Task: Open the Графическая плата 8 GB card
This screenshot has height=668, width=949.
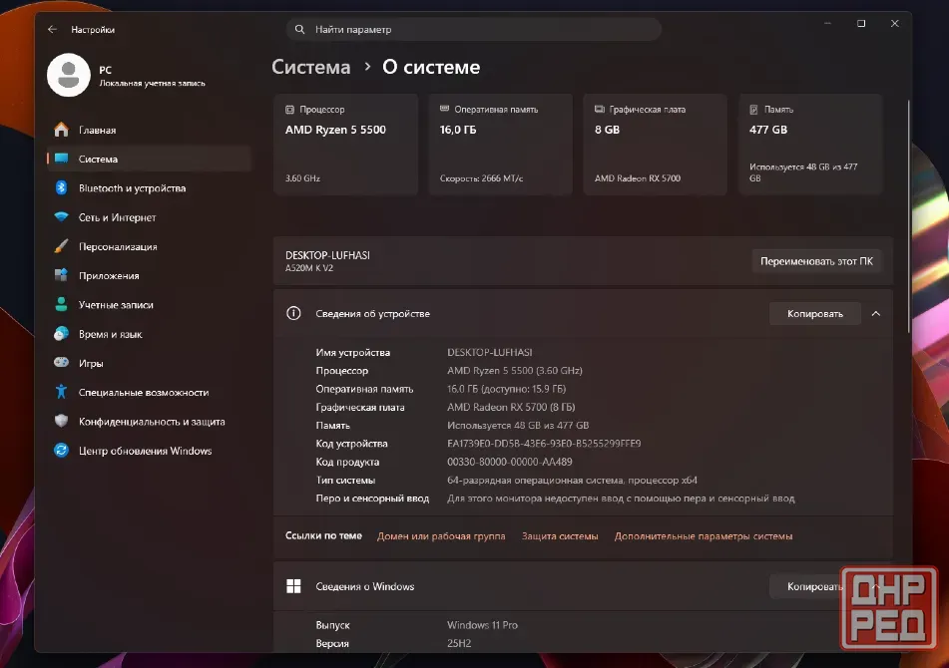Action: click(656, 144)
